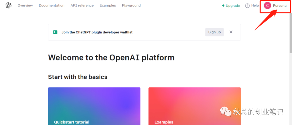Go to the Overview tab

[x=25, y=5]
